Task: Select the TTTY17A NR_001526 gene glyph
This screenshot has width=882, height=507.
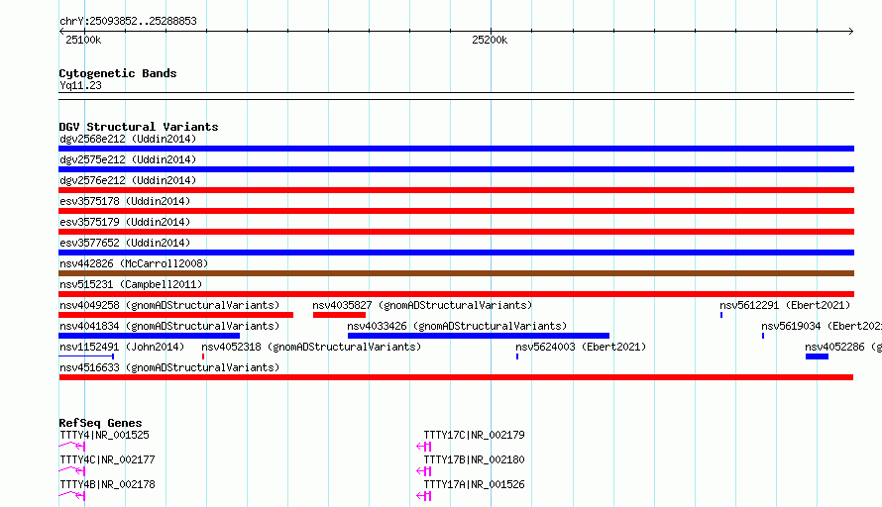Action: pyautogui.click(x=423, y=496)
